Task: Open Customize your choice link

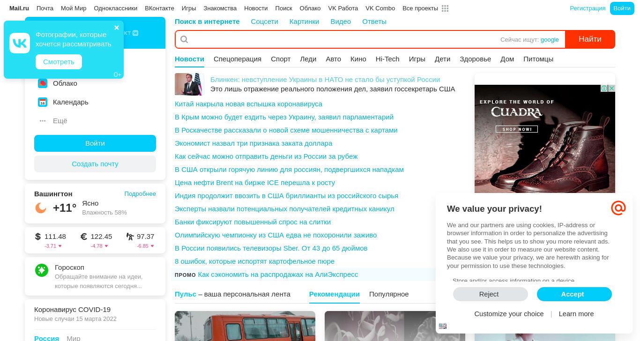Action: (x=509, y=314)
